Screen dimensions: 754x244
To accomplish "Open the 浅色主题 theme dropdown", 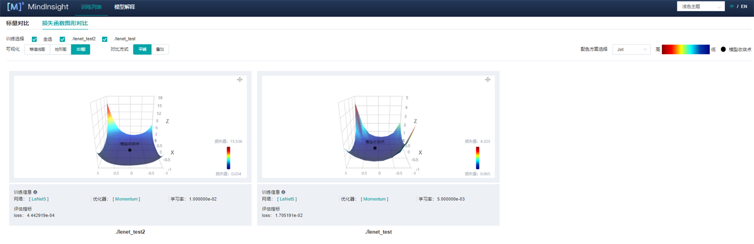I will click(700, 7).
